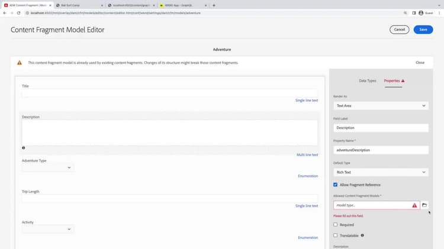This screenshot has height=249, width=444.
Task: Close the Bali Surf Camp tab
Action: point(102,5)
